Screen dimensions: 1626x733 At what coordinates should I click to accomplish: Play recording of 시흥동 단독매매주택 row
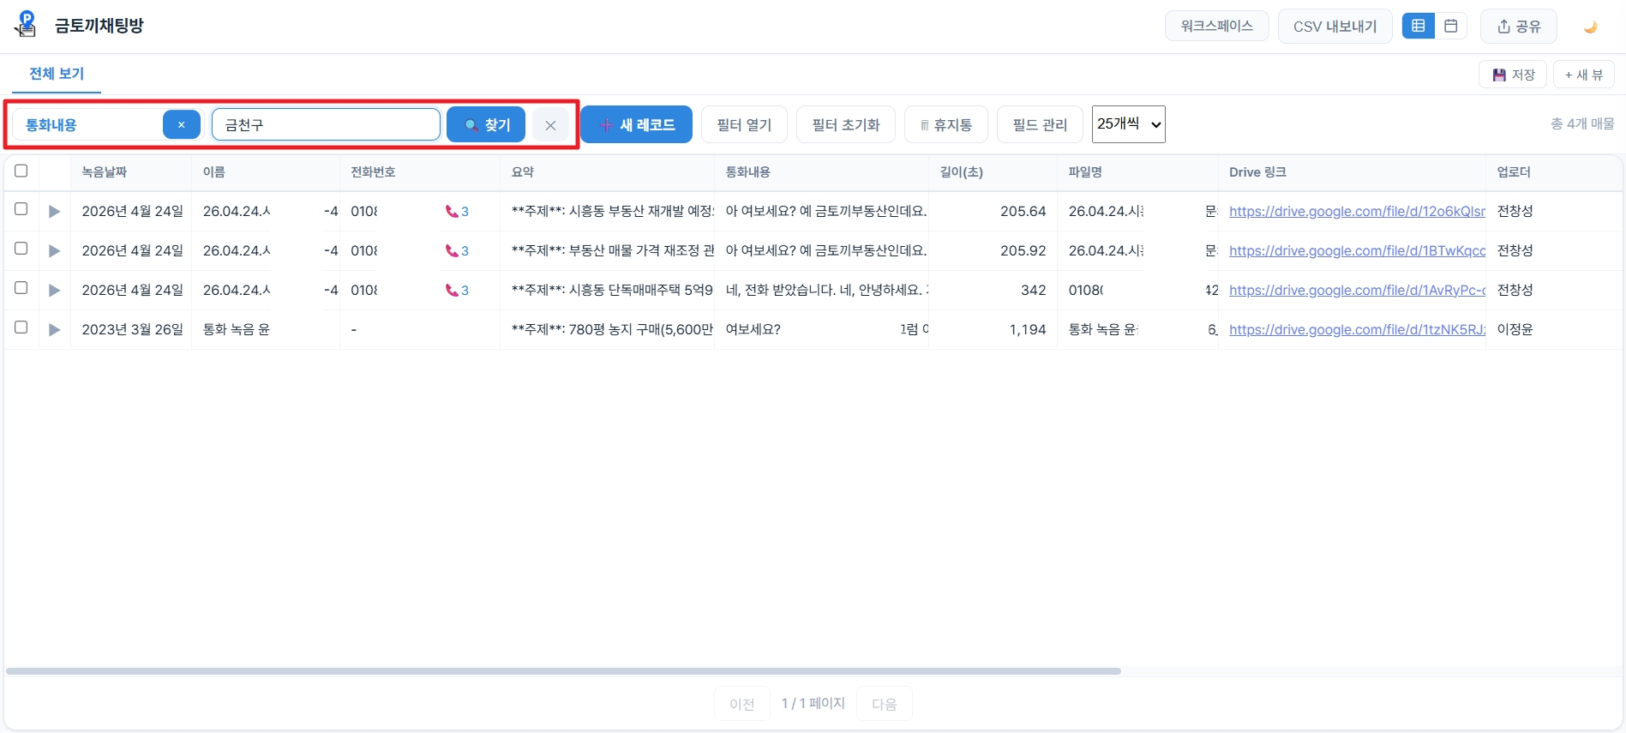[54, 290]
